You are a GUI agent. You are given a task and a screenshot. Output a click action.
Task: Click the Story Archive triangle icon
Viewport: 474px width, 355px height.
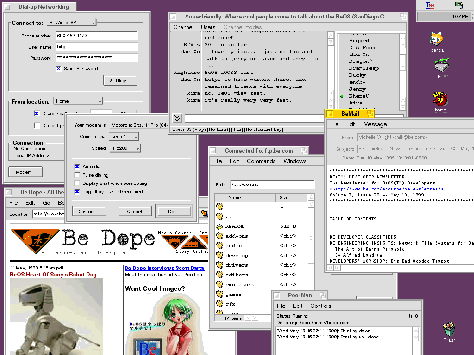[193, 242]
